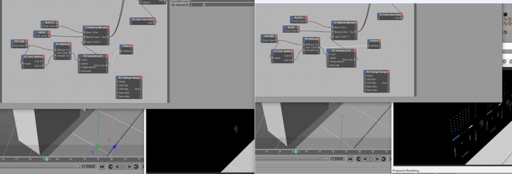This screenshot has height=174, width=512.
Task: Click go-to-start button in right screenshot's timeline
Action: pyautogui.click(x=350, y=159)
